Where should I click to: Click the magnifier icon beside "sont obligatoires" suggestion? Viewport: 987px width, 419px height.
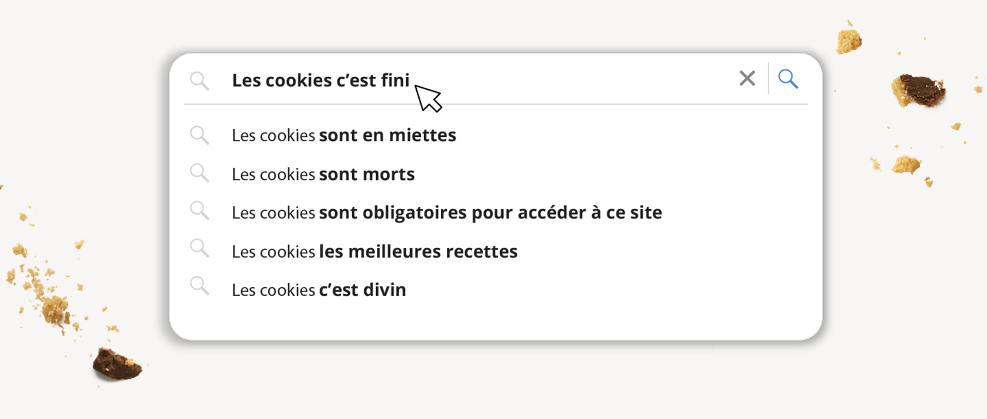[199, 211]
